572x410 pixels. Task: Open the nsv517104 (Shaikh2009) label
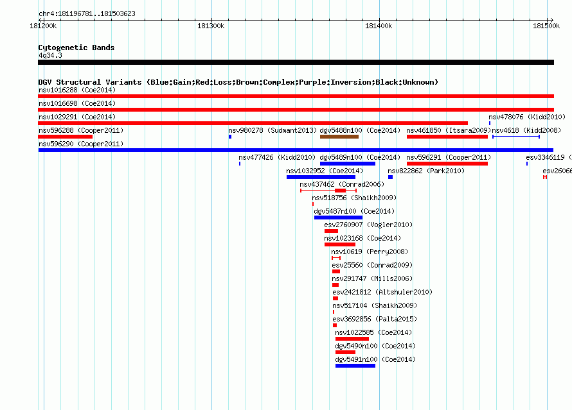pos(375,305)
